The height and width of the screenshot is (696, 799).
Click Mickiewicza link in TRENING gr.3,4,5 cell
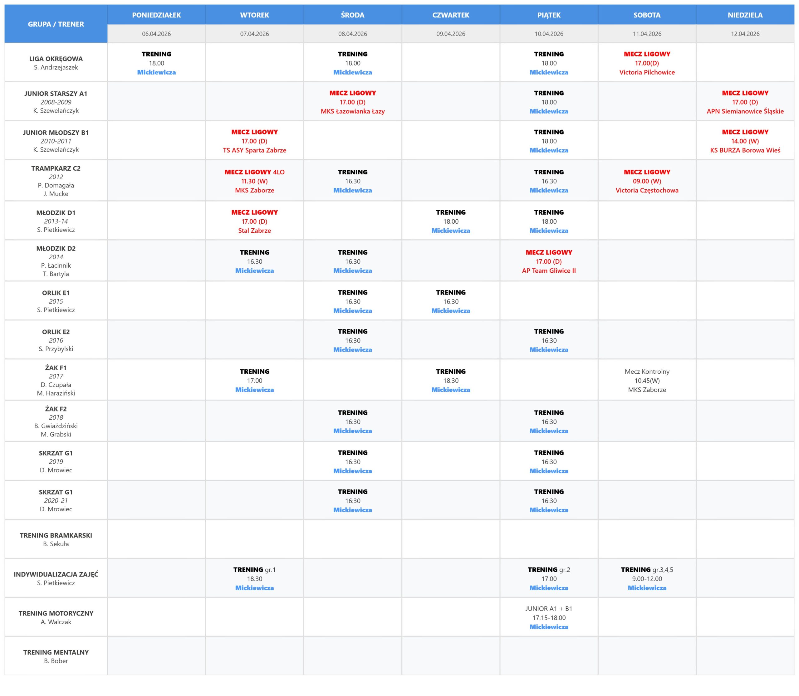point(647,588)
